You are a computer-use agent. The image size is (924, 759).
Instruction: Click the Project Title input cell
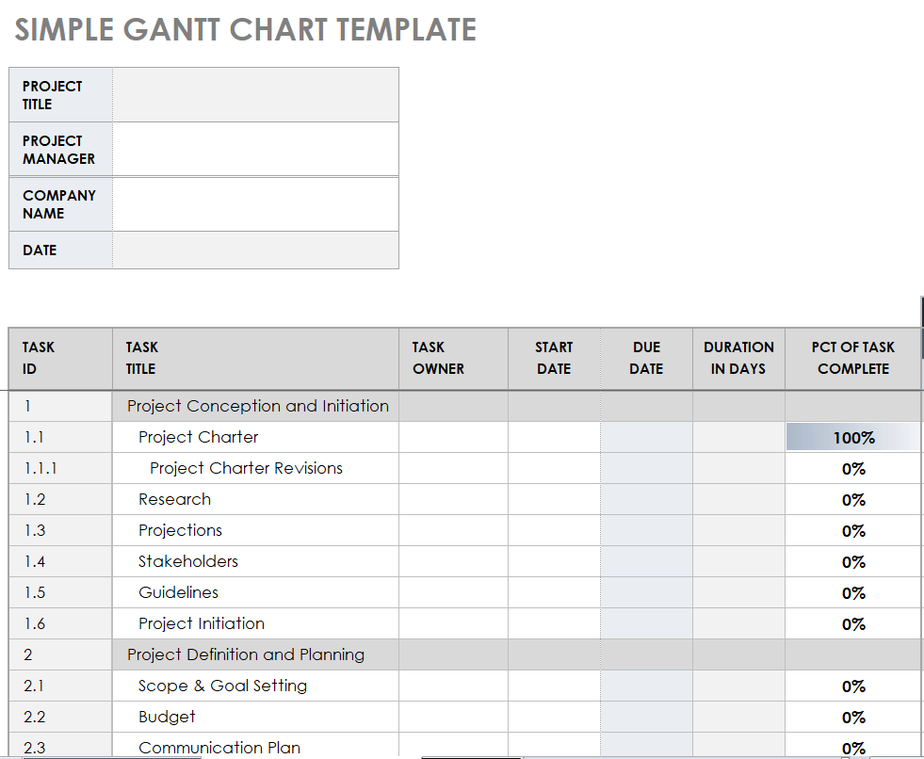(x=254, y=95)
